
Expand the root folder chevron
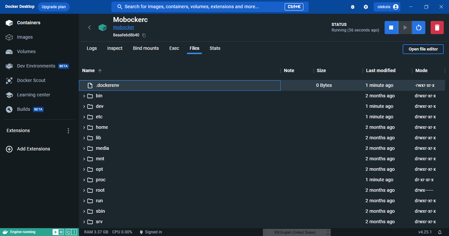pyautogui.click(x=84, y=190)
